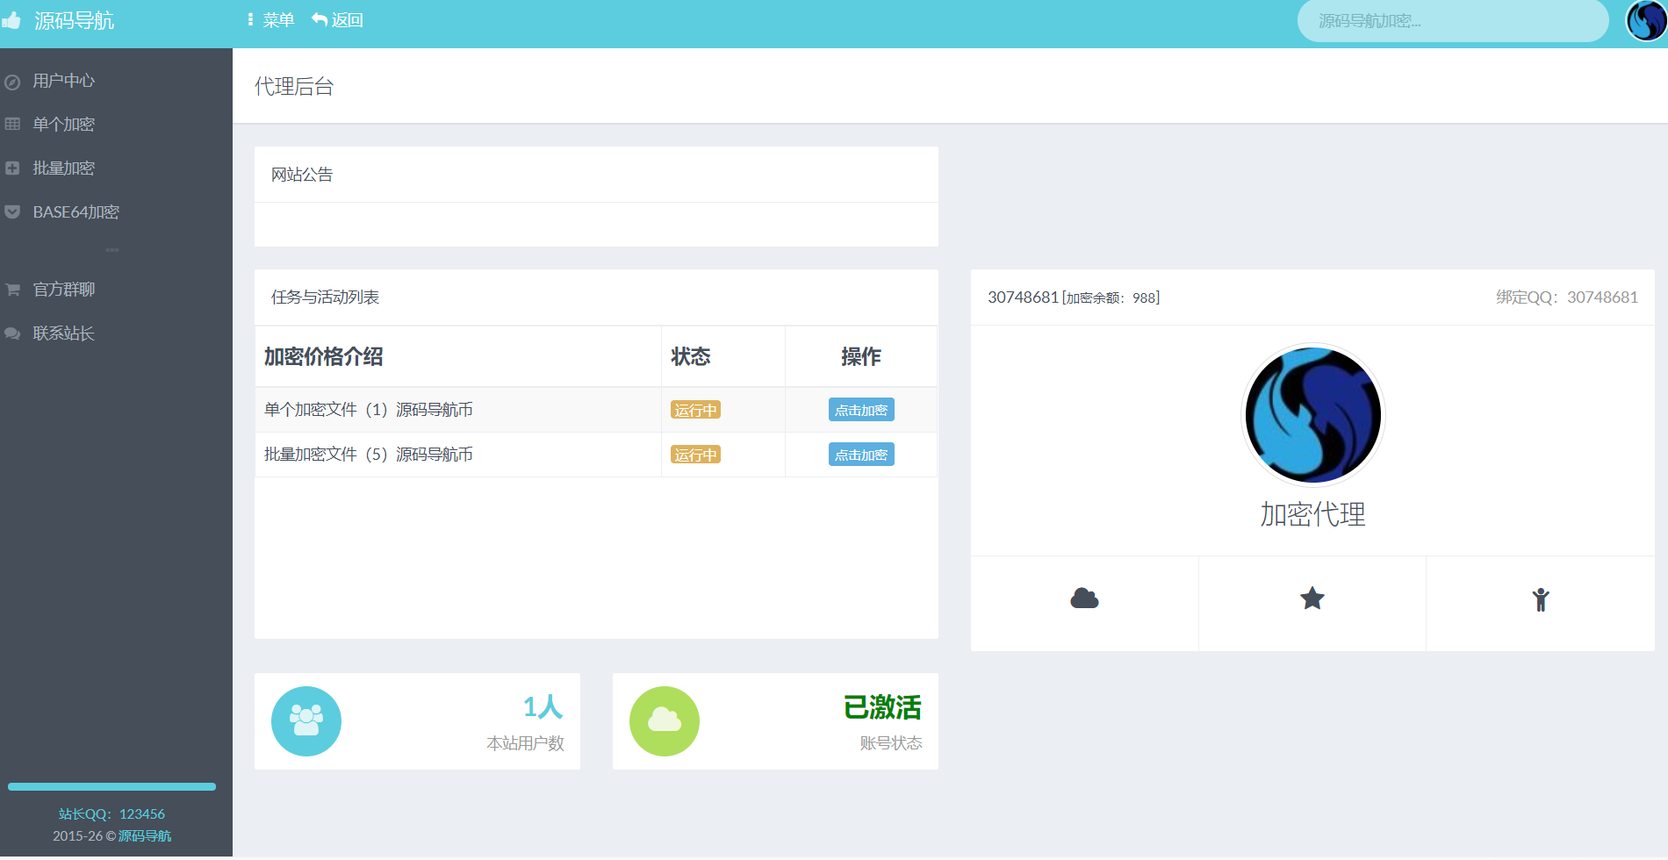This screenshot has height=860, width=1668.
Task: Open 用户中心 in the sidebar
Action: point(63,81)
